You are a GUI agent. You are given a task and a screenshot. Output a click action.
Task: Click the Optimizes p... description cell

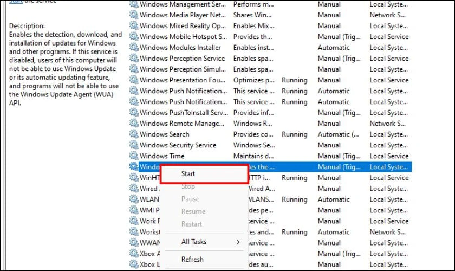click(x=253, y=80)
